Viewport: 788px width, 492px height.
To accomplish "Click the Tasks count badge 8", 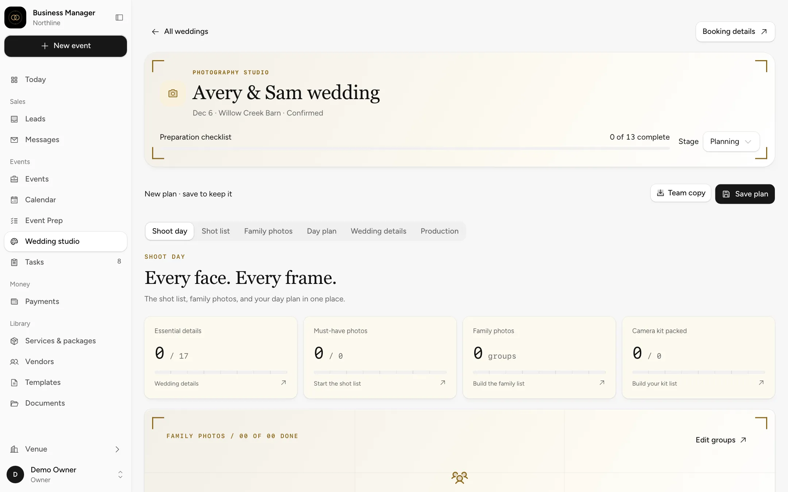I will (x=119, y=261).
